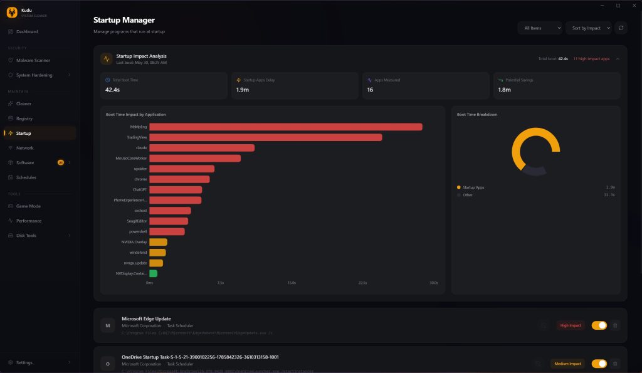This screenshot has width=642, height=373.
Task: Open the All Items filter dropdown
Action: tap(540, 28)
